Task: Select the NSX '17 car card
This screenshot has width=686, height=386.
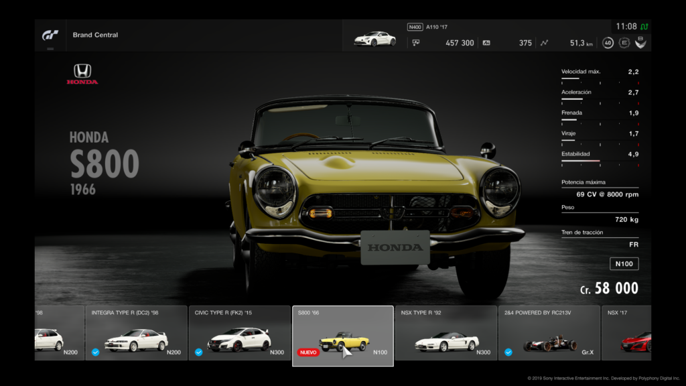Action: tap(626, 333)
